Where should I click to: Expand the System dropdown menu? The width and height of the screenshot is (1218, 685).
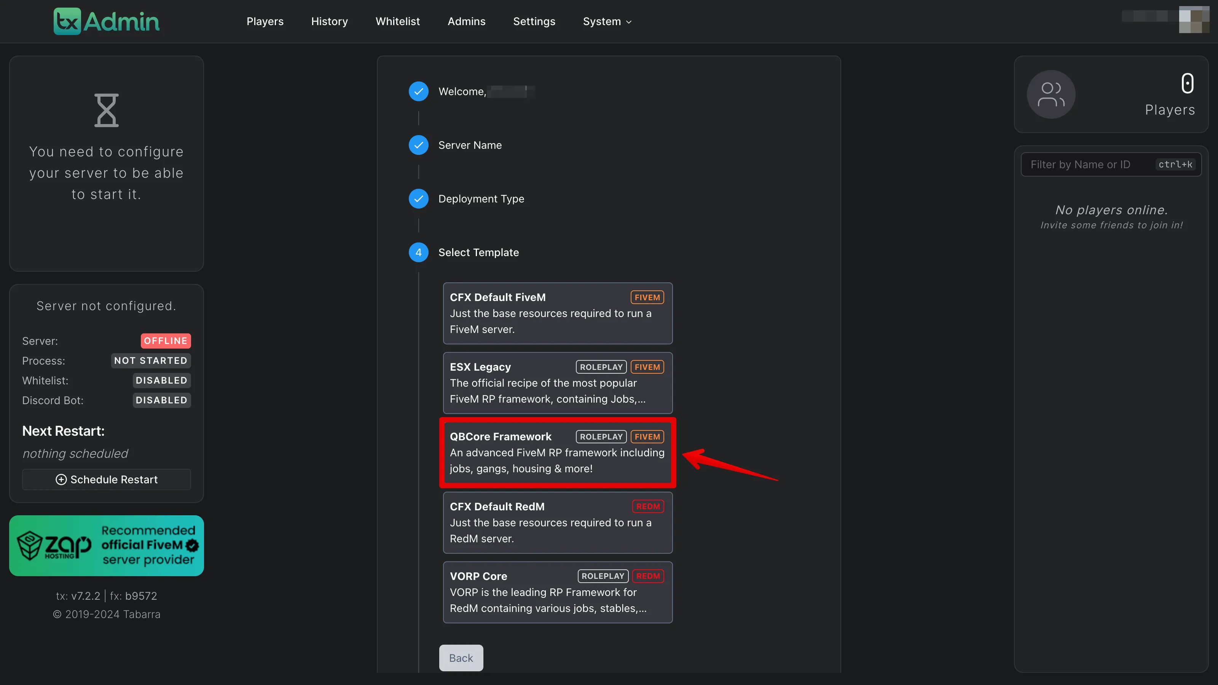(x=607, y=21)
